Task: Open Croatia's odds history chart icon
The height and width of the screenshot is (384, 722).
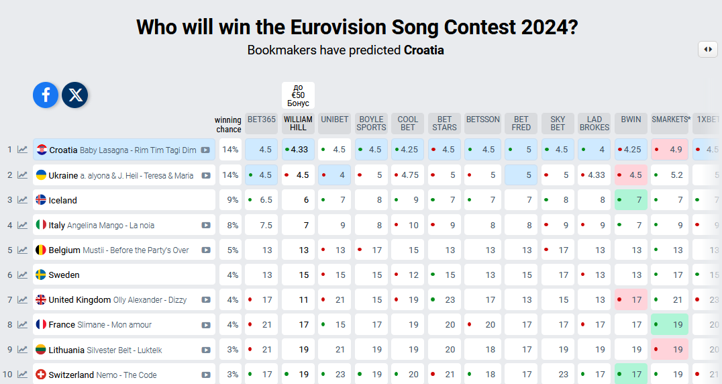Action: tap(23, 150)
